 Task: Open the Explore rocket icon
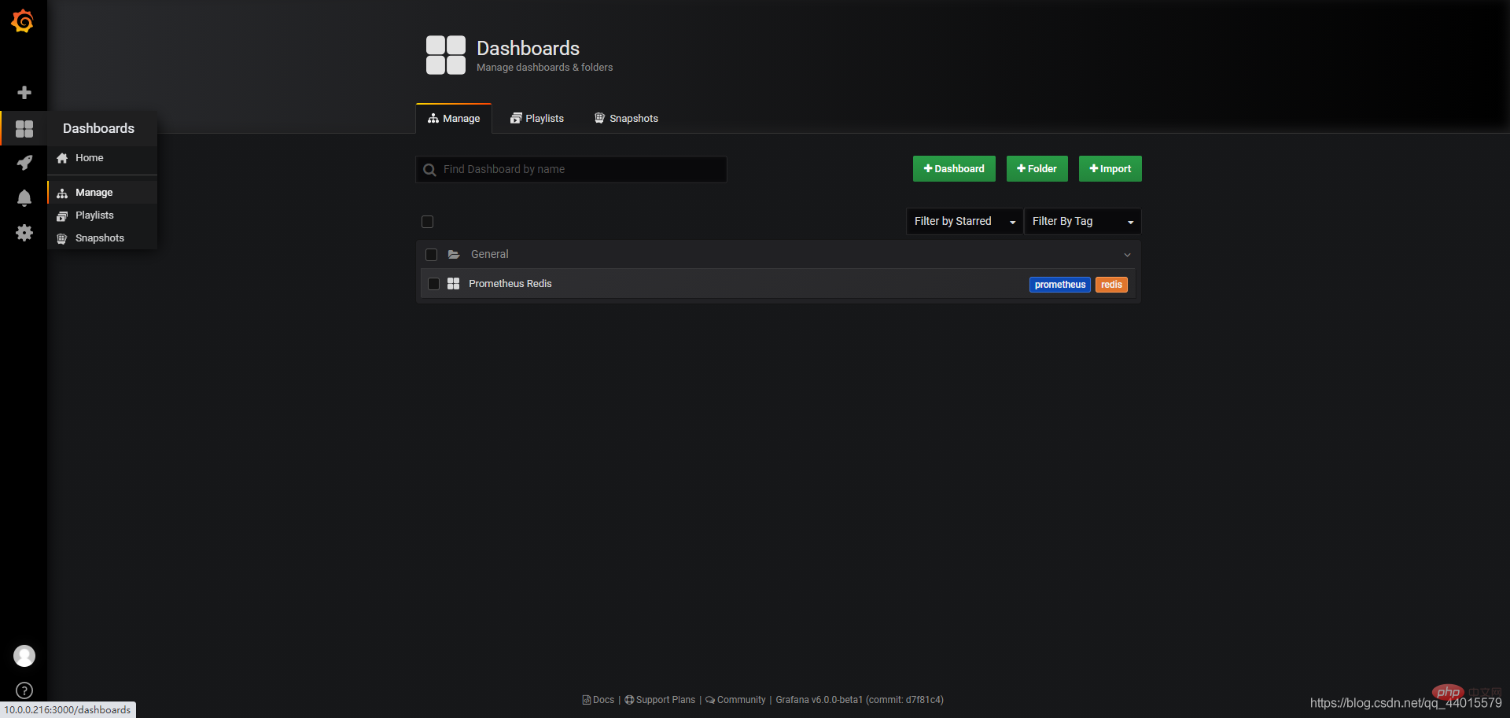pyautogui.click(x=24, y=163)
